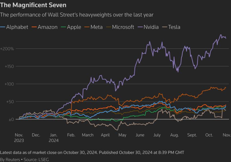The image size is (231, 162).
Task: Click the Meta legend label
Action: (x=97, y=27)
